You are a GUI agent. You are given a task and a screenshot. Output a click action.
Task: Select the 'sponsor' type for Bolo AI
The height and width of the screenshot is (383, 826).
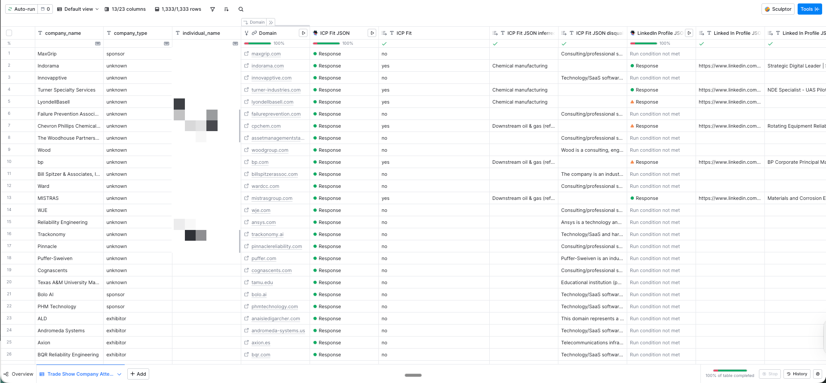tap(138, 294)
